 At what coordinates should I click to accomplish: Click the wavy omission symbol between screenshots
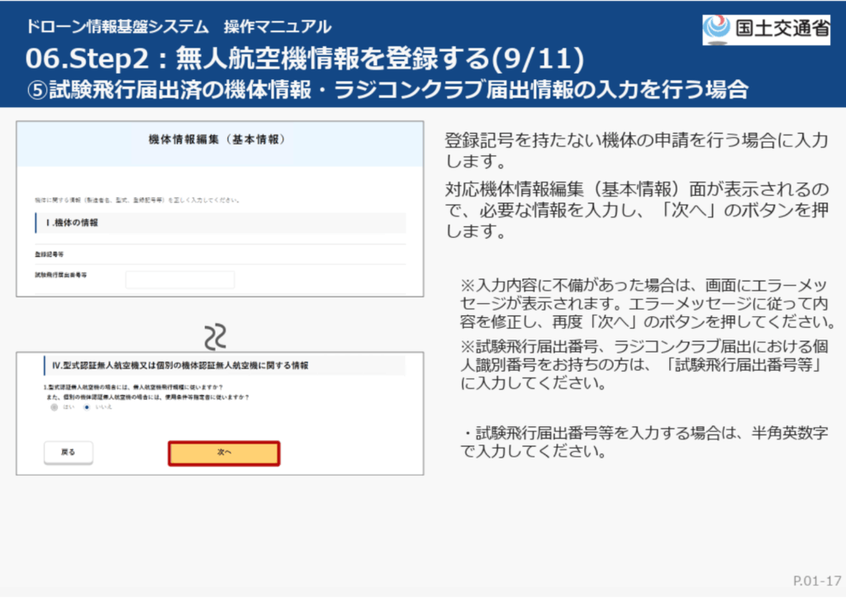pyautogui.click(x=216, y=335)
